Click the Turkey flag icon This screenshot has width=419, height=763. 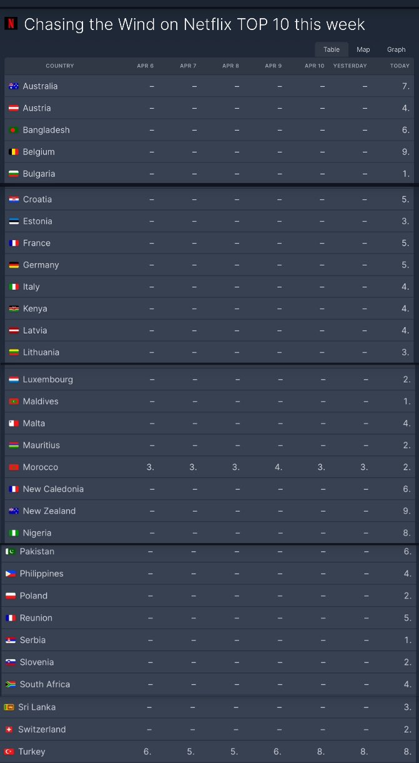point(9,752)
